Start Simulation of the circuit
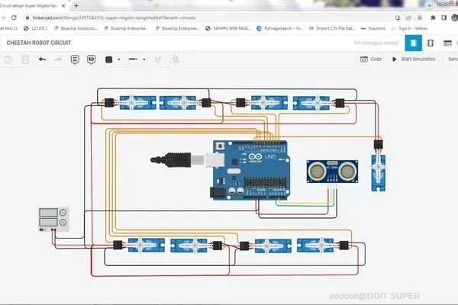Viewport: 458px width, 305px height. click(x=414, y=59)
